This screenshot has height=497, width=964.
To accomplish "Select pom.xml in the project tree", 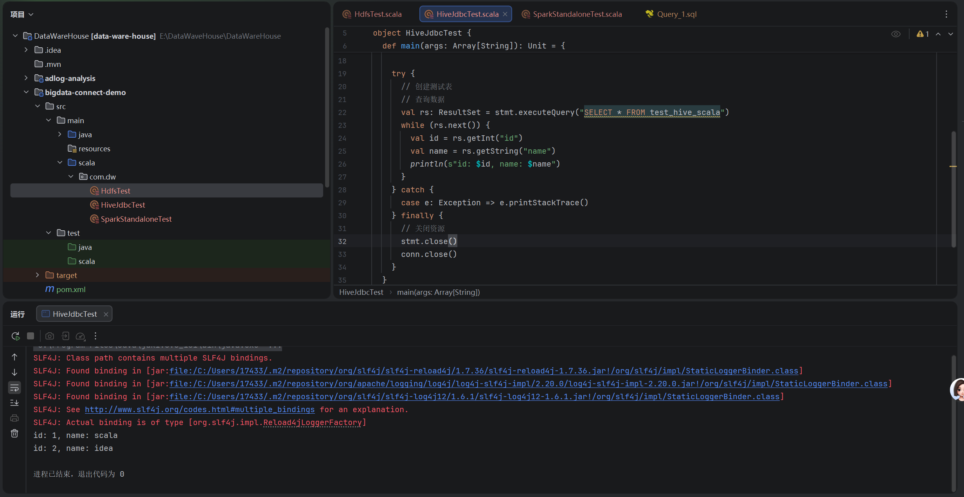I will pos(70,289).
